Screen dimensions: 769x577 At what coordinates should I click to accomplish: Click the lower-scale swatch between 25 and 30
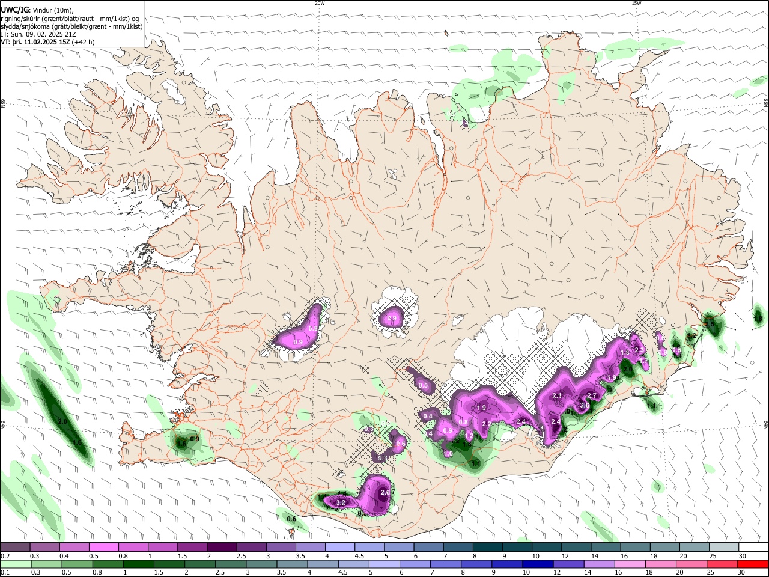tap(722, 564)
